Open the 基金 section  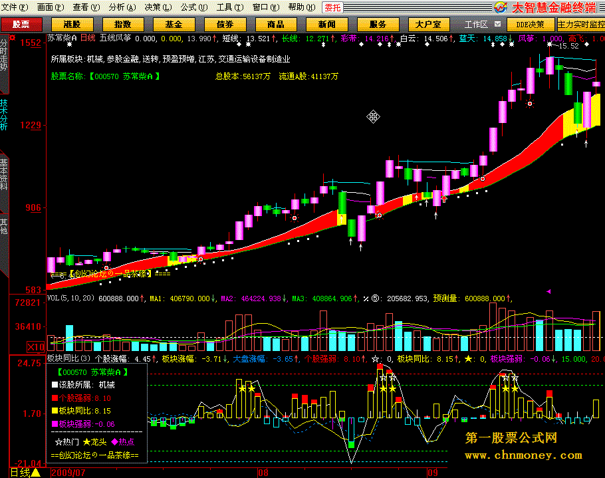[x=174, y=25]
